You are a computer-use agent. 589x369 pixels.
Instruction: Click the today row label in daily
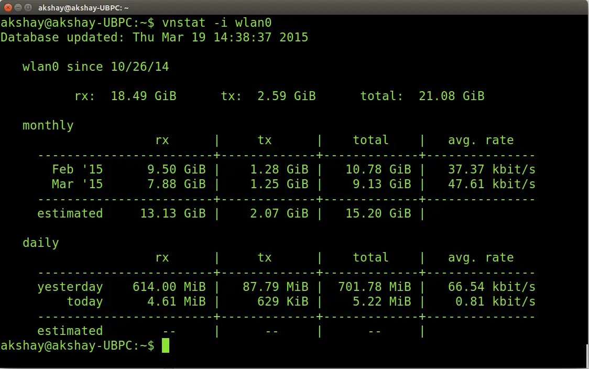pyautogui.click(x=85, y=301)
